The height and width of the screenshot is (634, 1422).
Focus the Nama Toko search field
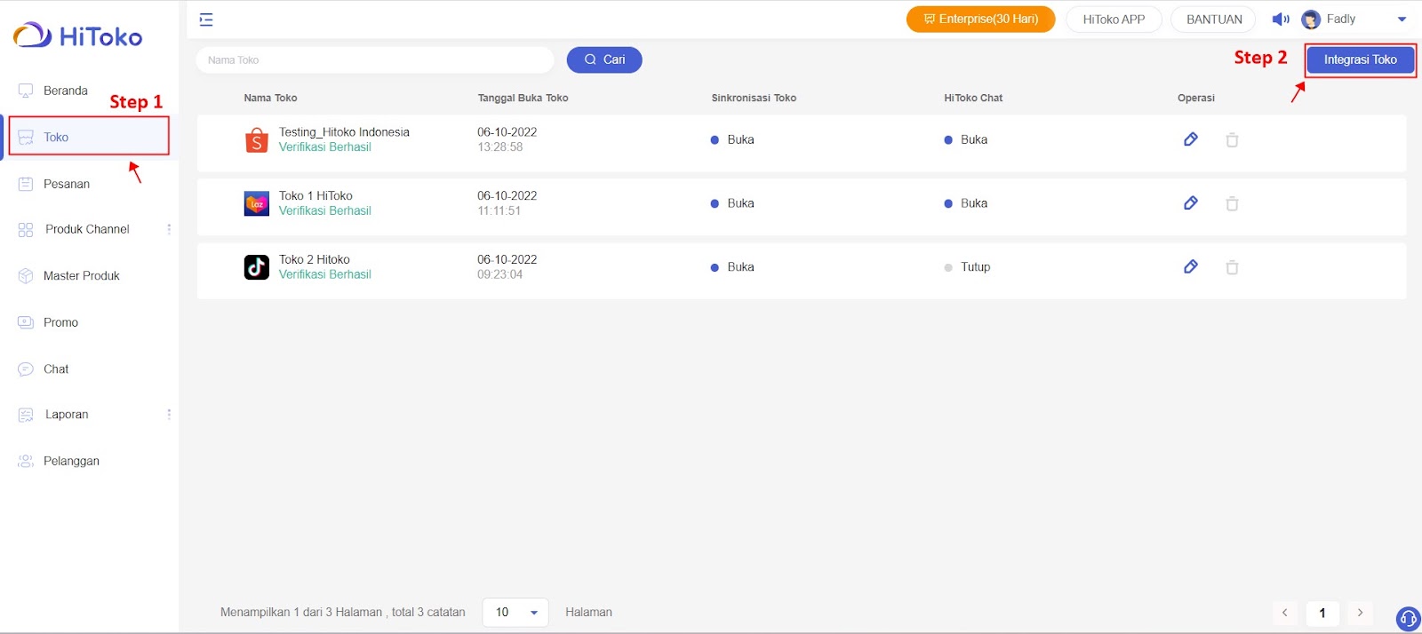coord(375,60)
